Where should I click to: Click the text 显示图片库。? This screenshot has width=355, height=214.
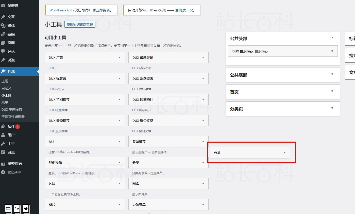click(x=141, y=194)
